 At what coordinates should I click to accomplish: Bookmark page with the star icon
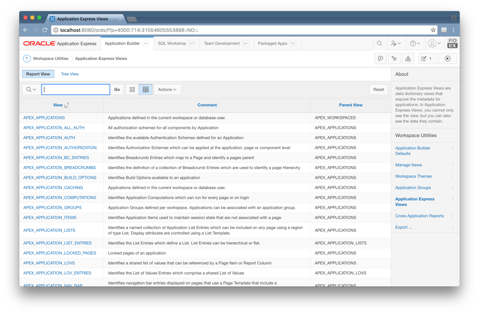(x=433, y=30)
